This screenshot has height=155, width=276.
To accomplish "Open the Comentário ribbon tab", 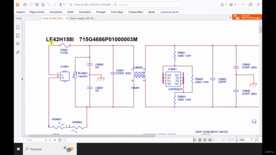I will tap(56, 12).
